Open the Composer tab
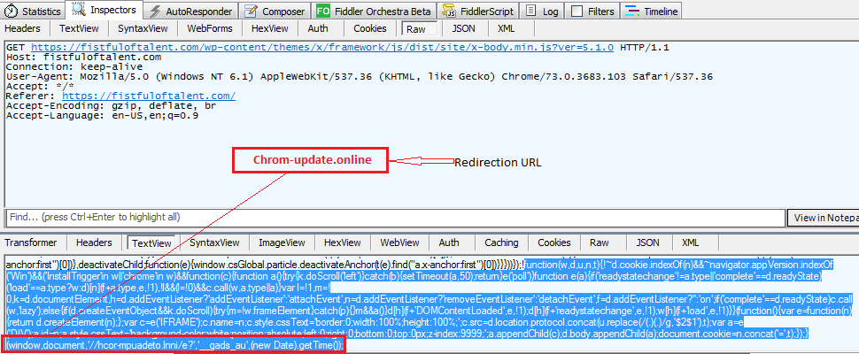 click(x=275, y=11)
